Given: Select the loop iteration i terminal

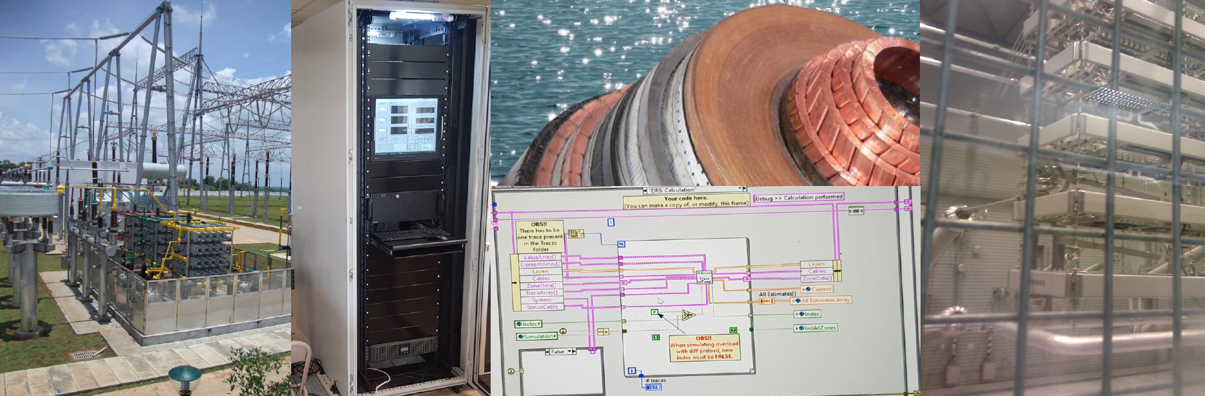Looking at the screenshot, I should [632, 371].
